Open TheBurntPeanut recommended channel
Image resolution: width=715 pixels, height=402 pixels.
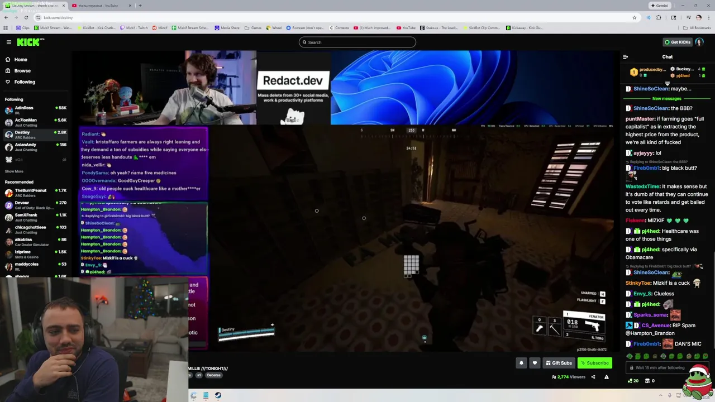tap(35, 193)
